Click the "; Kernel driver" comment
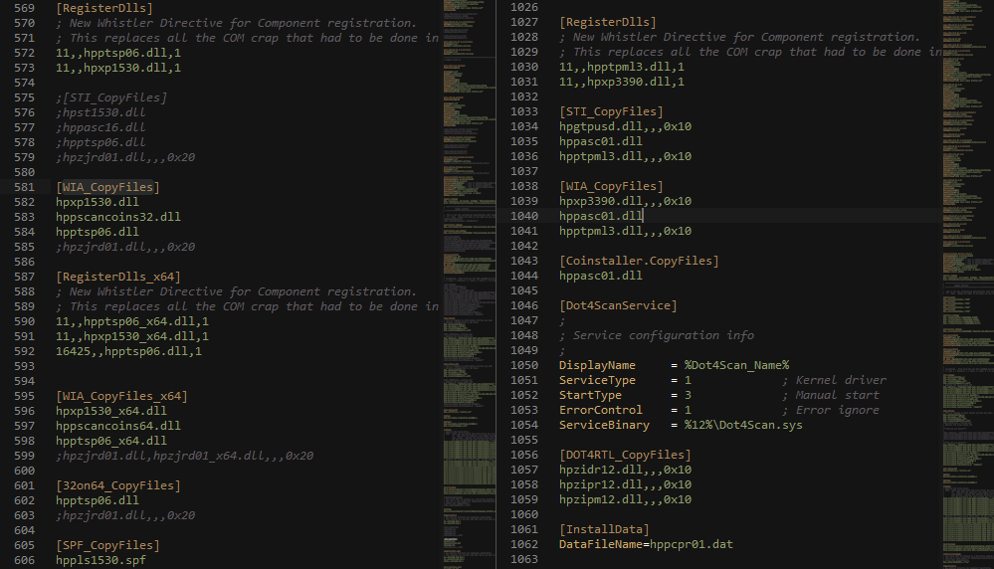The height and width of the screenshot is (569, 994). (x=834, y=380)
